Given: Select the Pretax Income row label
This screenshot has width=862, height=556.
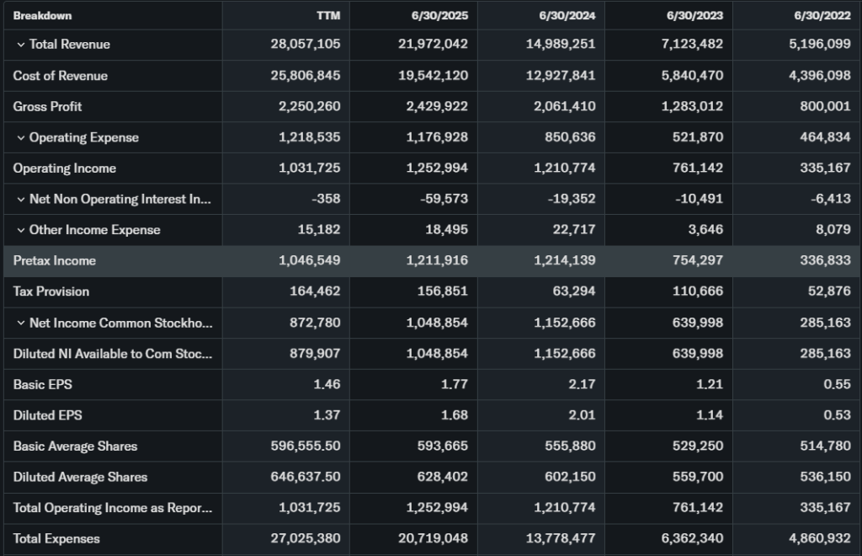Looking at the screenshot, I should pos(55,261).
